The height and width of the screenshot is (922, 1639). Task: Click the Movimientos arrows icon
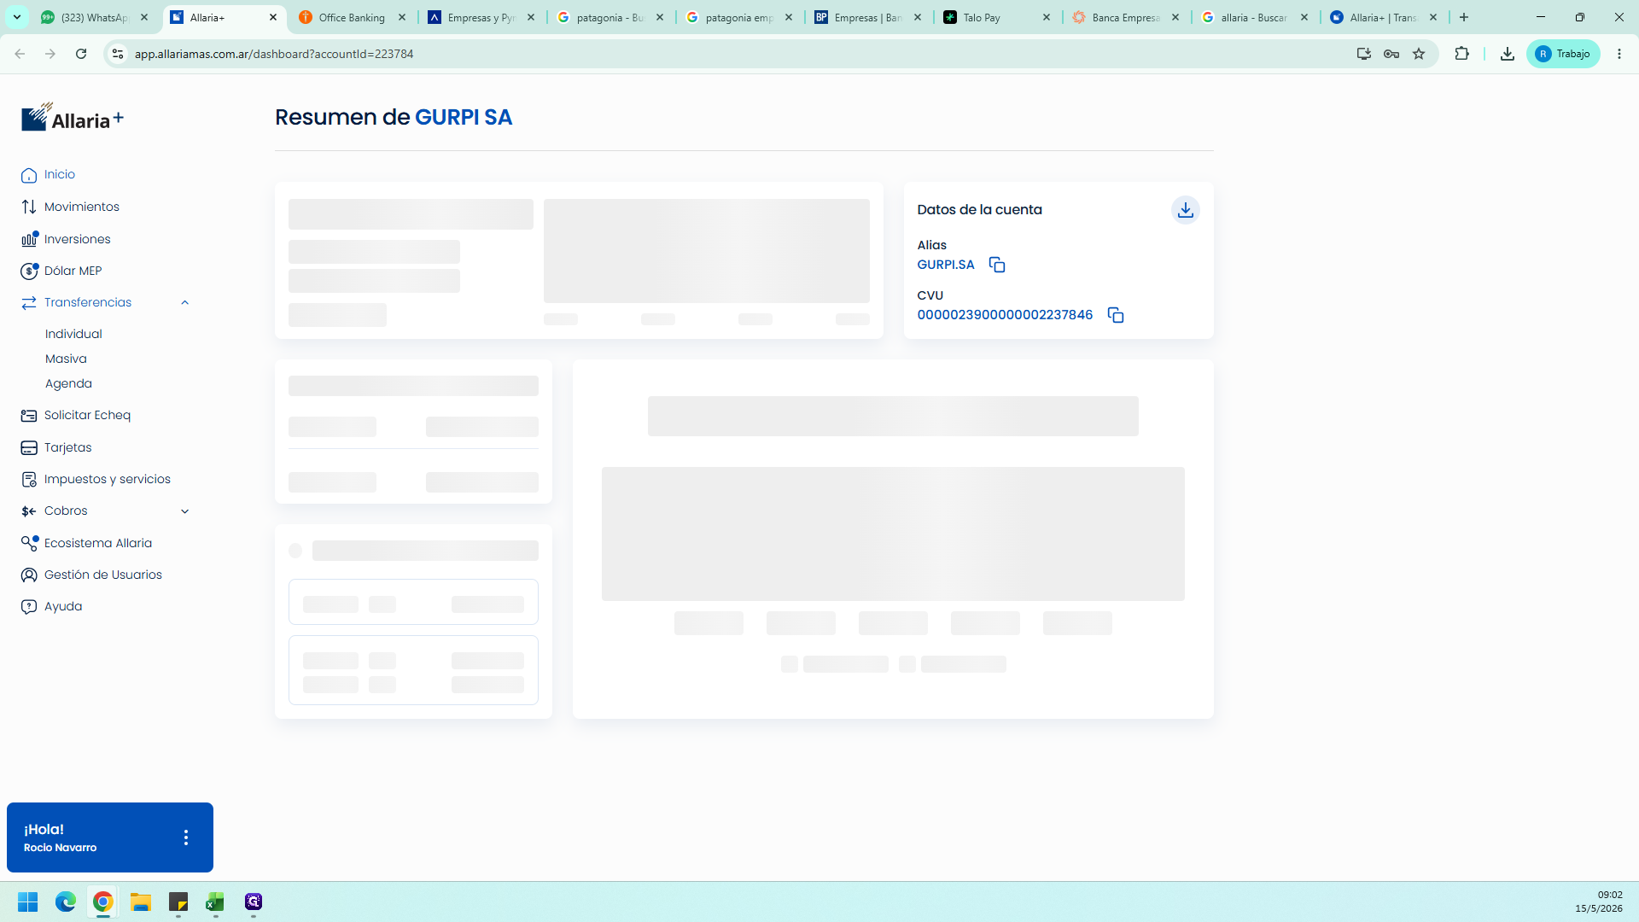pyautogui.click(x=29, y=207)
